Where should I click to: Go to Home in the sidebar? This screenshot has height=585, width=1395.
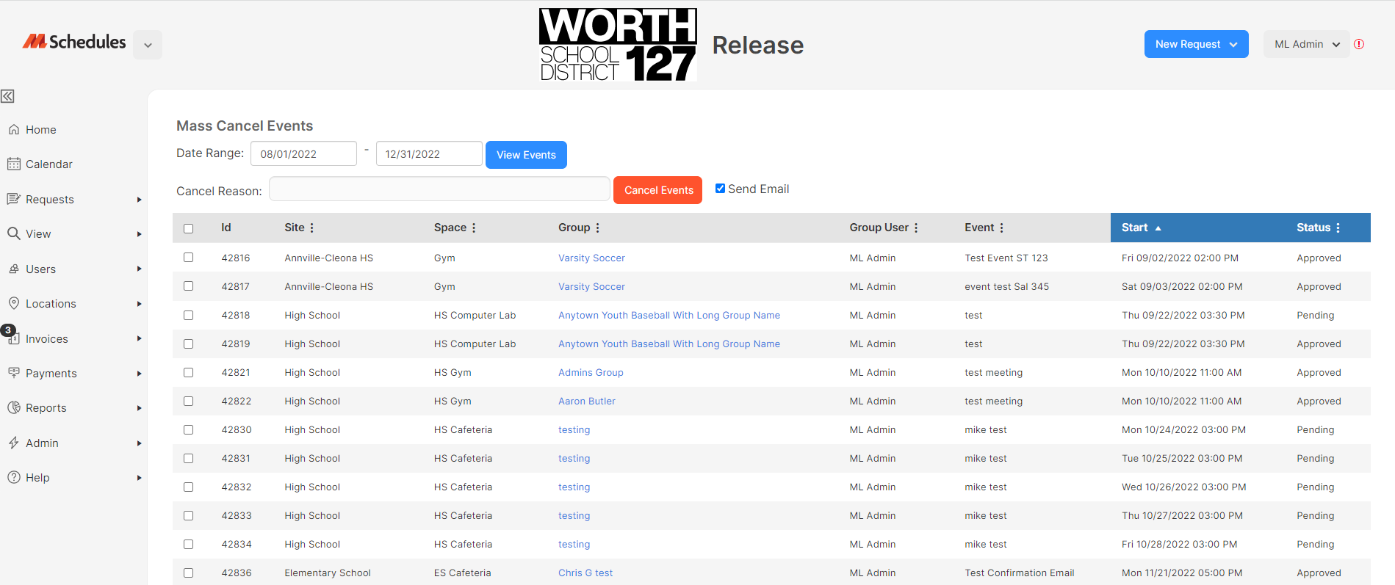[x=41, y=130]
